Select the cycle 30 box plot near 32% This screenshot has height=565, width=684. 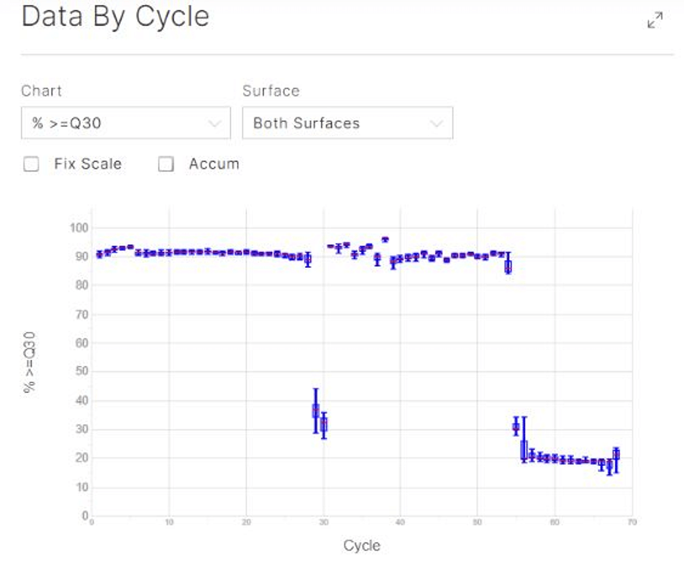(324, 425)
